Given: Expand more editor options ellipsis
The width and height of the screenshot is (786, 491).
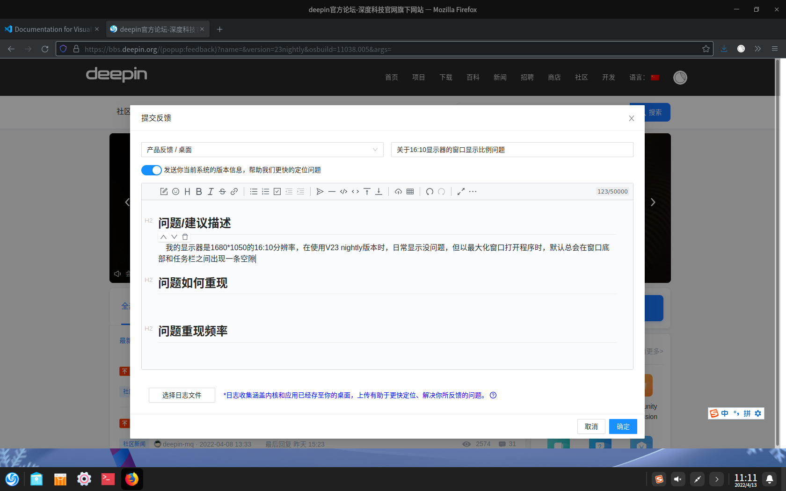Looking at the screenshot, I should [x=473, y=192].
